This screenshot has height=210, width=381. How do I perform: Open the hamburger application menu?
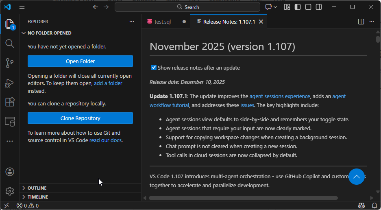pos(22,7)
